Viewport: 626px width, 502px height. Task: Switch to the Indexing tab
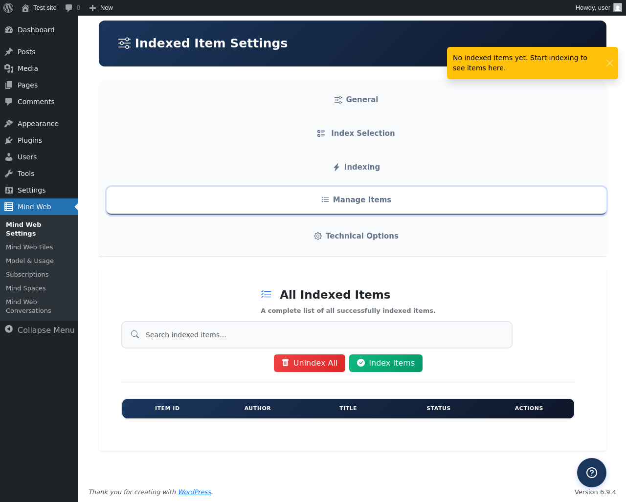[356, 167]
